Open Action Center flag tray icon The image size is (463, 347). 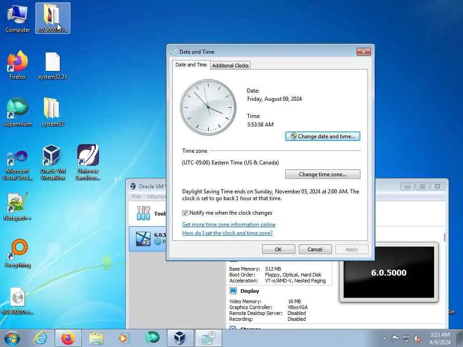[395, 338]
